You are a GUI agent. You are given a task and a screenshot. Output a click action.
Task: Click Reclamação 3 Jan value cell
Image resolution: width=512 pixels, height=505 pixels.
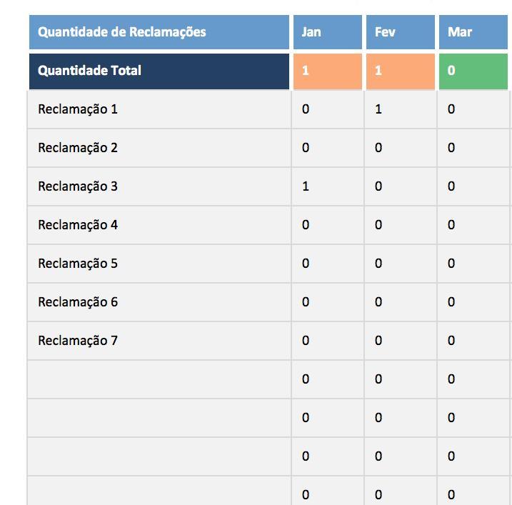327,187
